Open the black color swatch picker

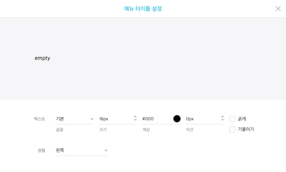[177, 119]
